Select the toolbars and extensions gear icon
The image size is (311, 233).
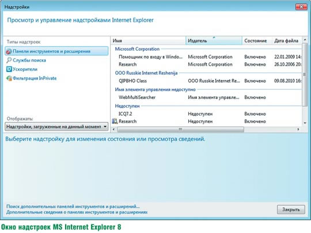(x=9, y=52)
